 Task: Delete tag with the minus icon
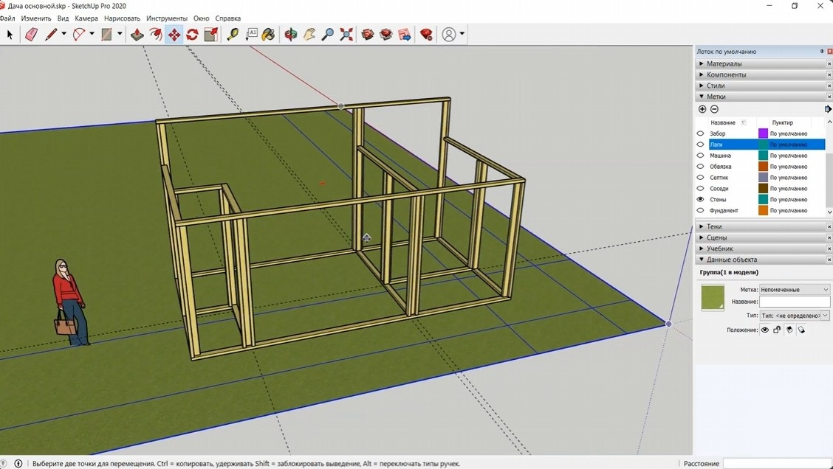[x=715, y=108]
